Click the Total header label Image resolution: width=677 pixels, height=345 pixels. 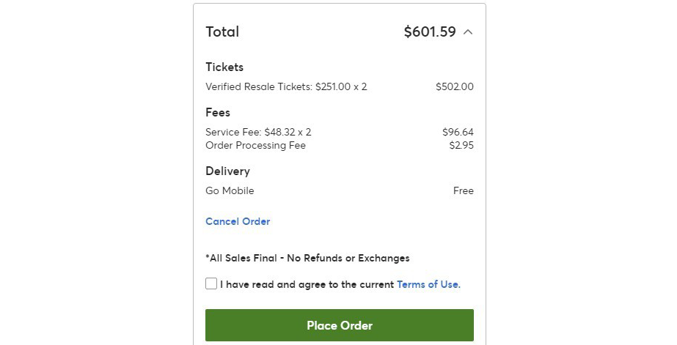pos(222,31)
